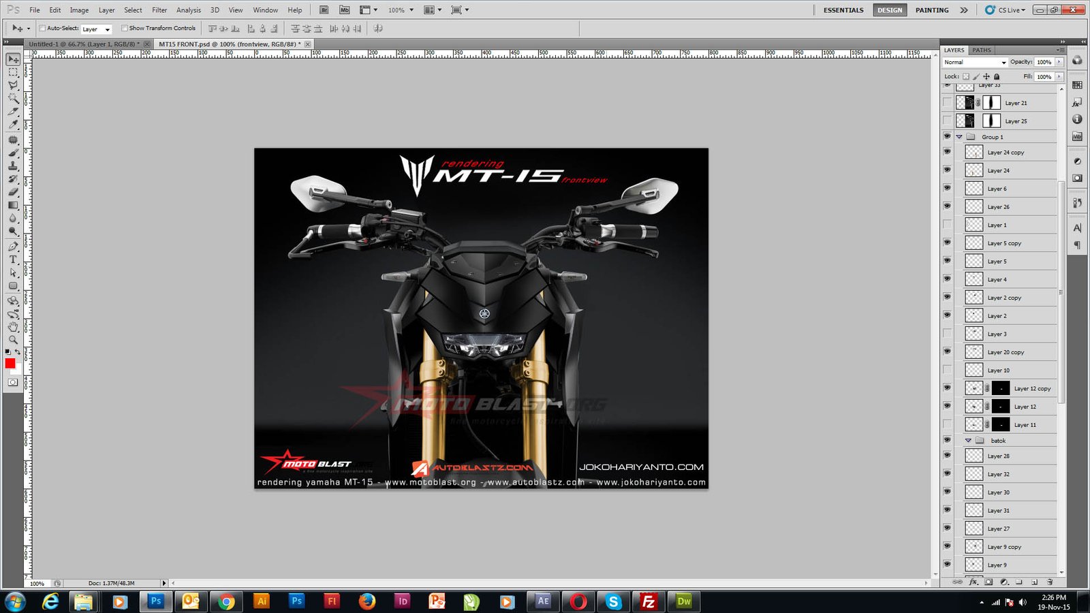Viewport: 1090px width, 613px height.
Task: Select the Move tool
Action: [13, 59]
